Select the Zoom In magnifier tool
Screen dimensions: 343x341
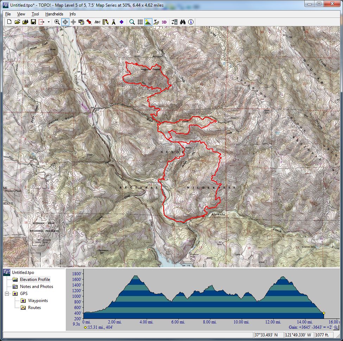point(57,22)
